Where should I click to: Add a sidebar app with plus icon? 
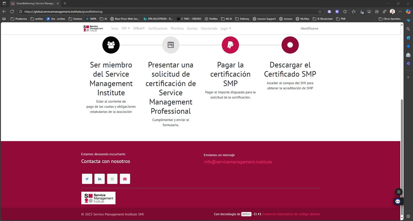408,77
